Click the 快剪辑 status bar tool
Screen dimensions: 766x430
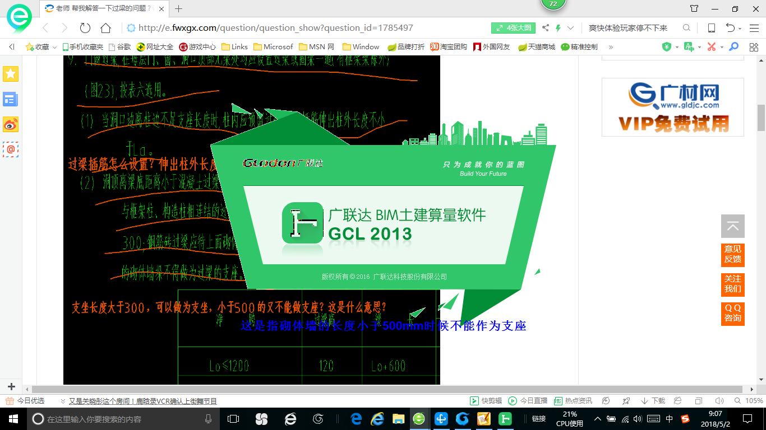tap(486, 401)
